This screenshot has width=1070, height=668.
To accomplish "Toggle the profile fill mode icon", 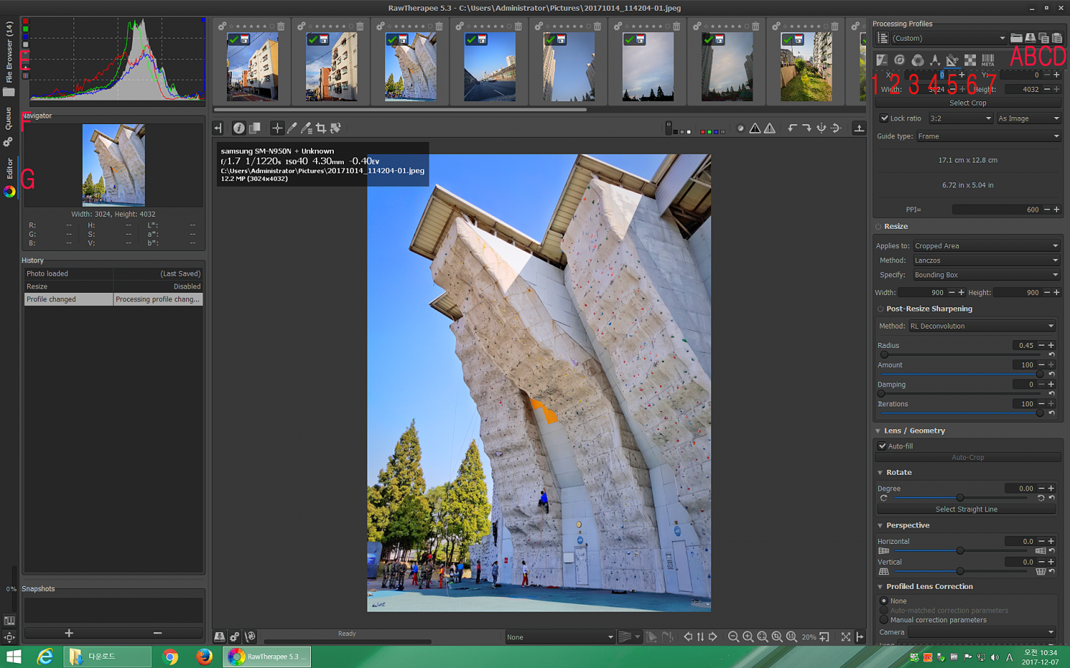I will point(882,38).
